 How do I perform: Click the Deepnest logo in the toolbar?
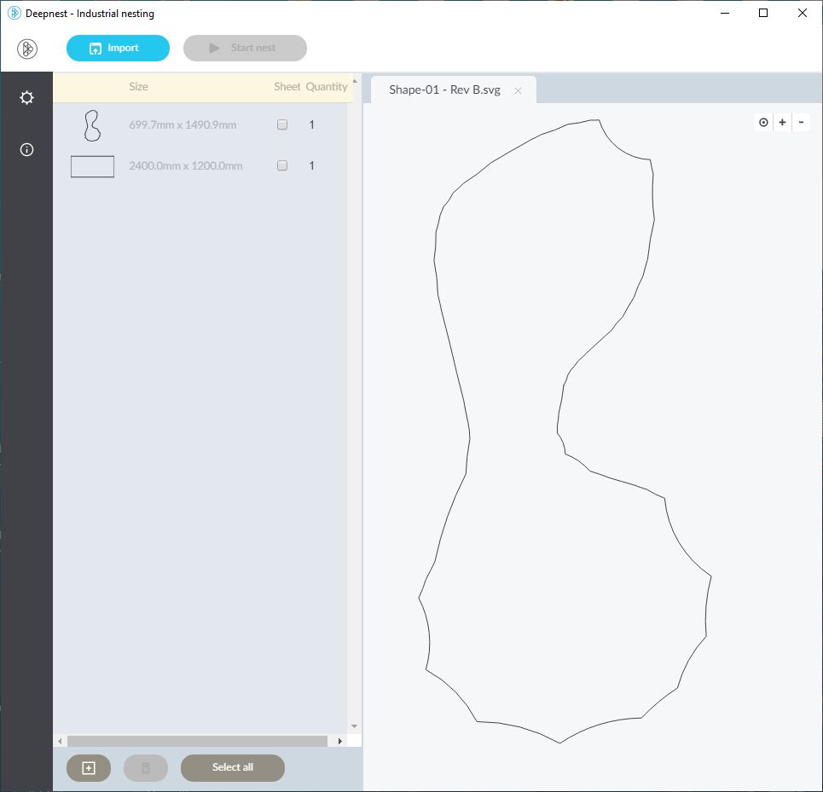pyautogui.click(x=27, y=49)
